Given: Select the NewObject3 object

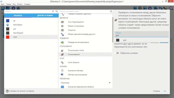Looking at the screenshot, I should [31, 33].
